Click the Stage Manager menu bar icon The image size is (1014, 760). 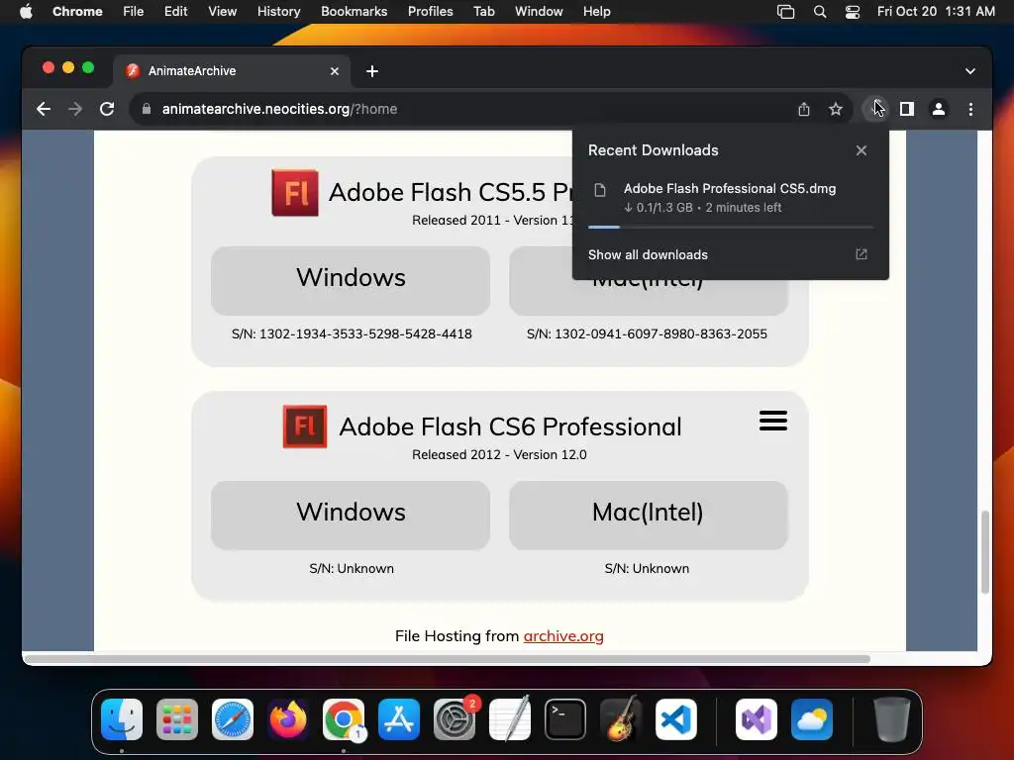785,12
